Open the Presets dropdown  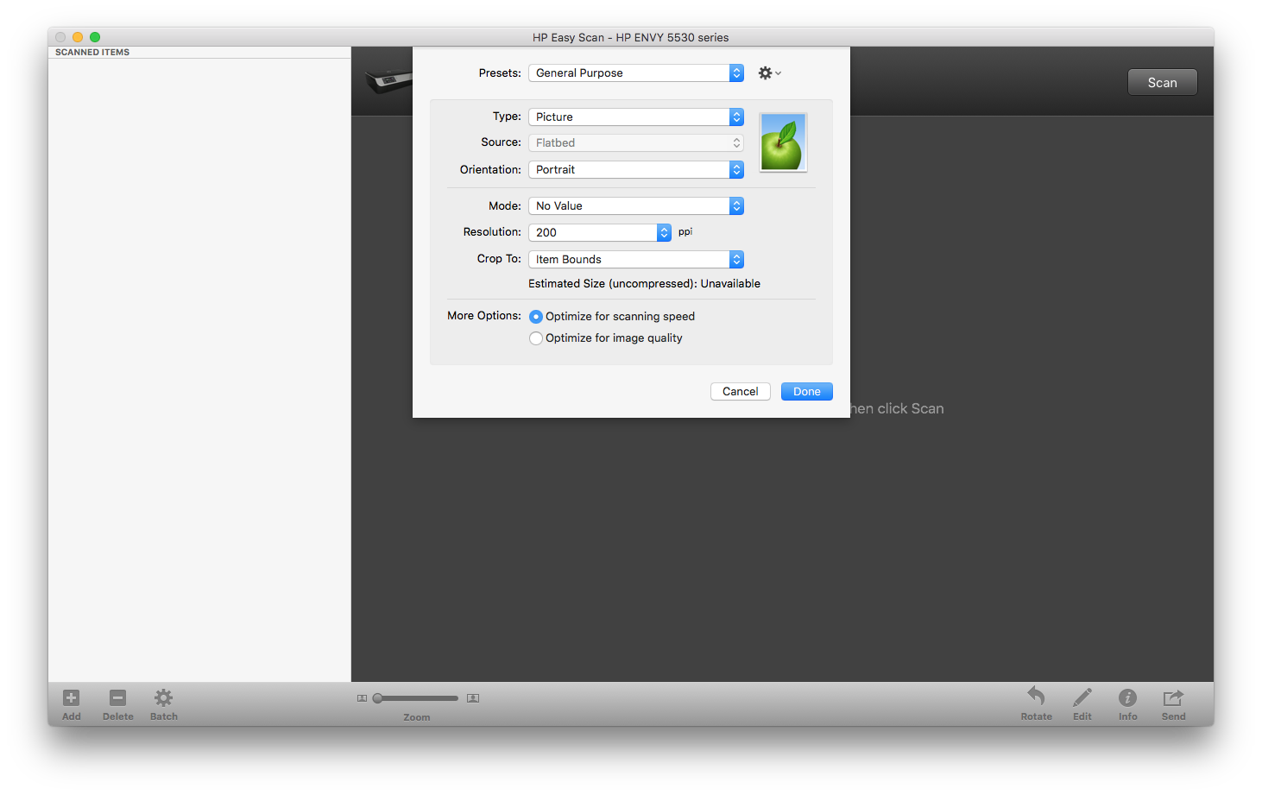tap(636, 73)
